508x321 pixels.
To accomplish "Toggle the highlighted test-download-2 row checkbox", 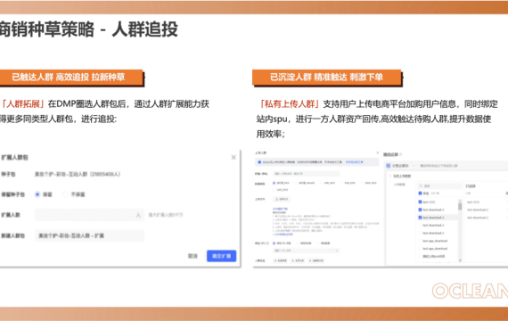I will [x=420, y=218].
